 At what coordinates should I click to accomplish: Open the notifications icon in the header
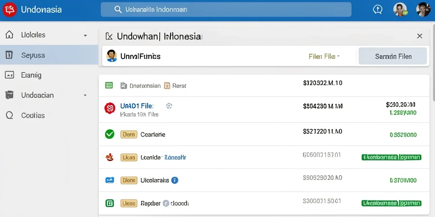click(x=377, y=10)
